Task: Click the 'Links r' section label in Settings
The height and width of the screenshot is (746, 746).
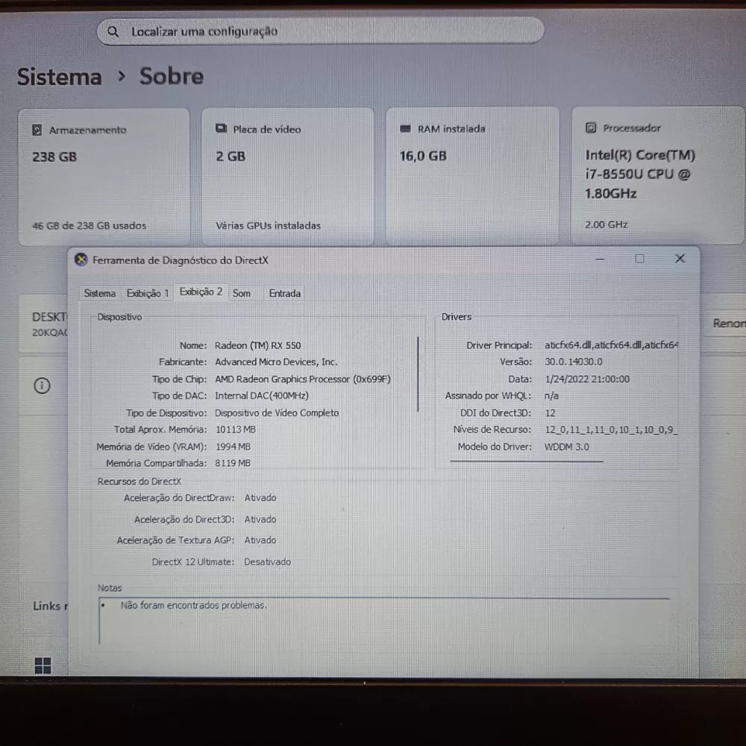Action: (x=51, y=606)
